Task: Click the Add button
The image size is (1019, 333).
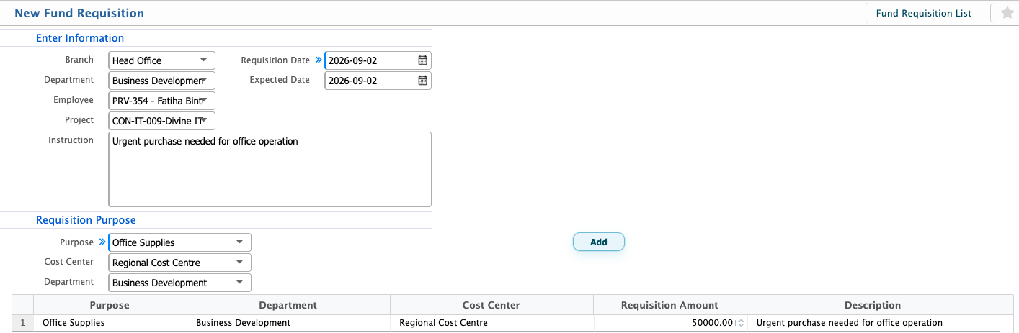Action: (x=599, y=242)
